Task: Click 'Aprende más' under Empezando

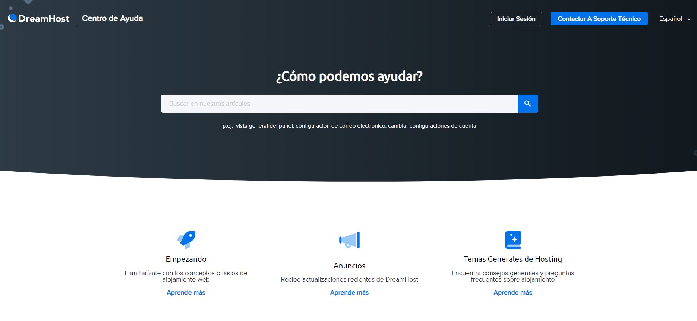Action: 186,292
